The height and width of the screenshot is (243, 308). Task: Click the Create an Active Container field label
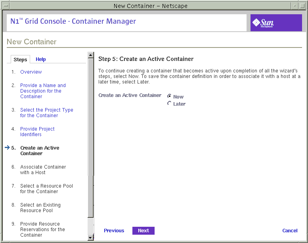coord(130,95)
